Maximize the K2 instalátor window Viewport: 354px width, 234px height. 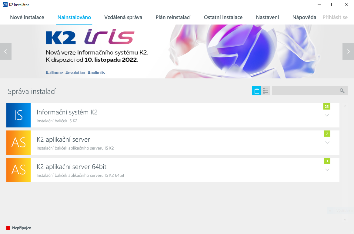[333, 5]
